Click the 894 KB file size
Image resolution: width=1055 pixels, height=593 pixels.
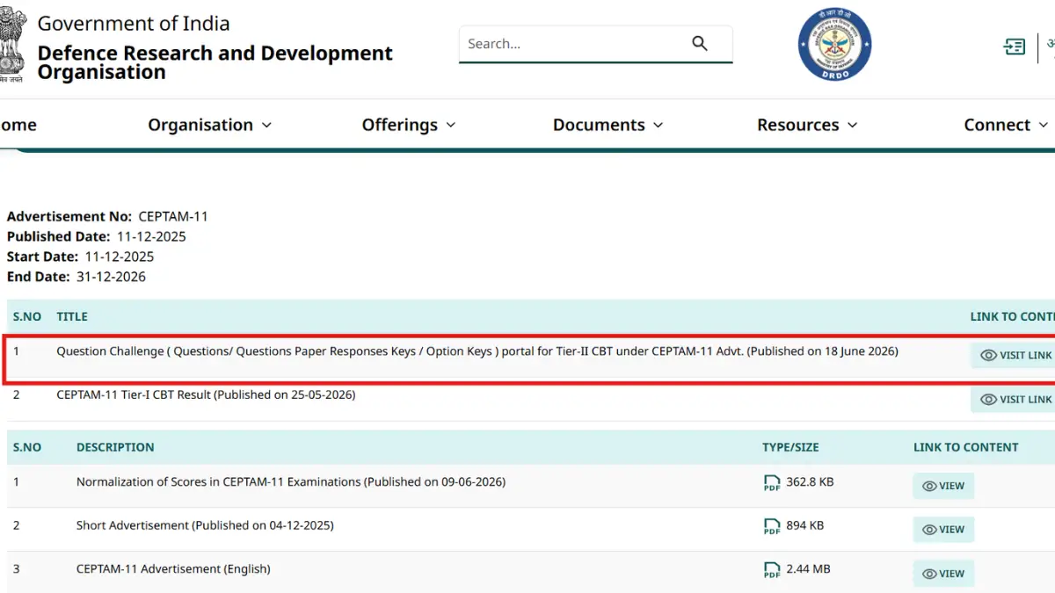804,525
